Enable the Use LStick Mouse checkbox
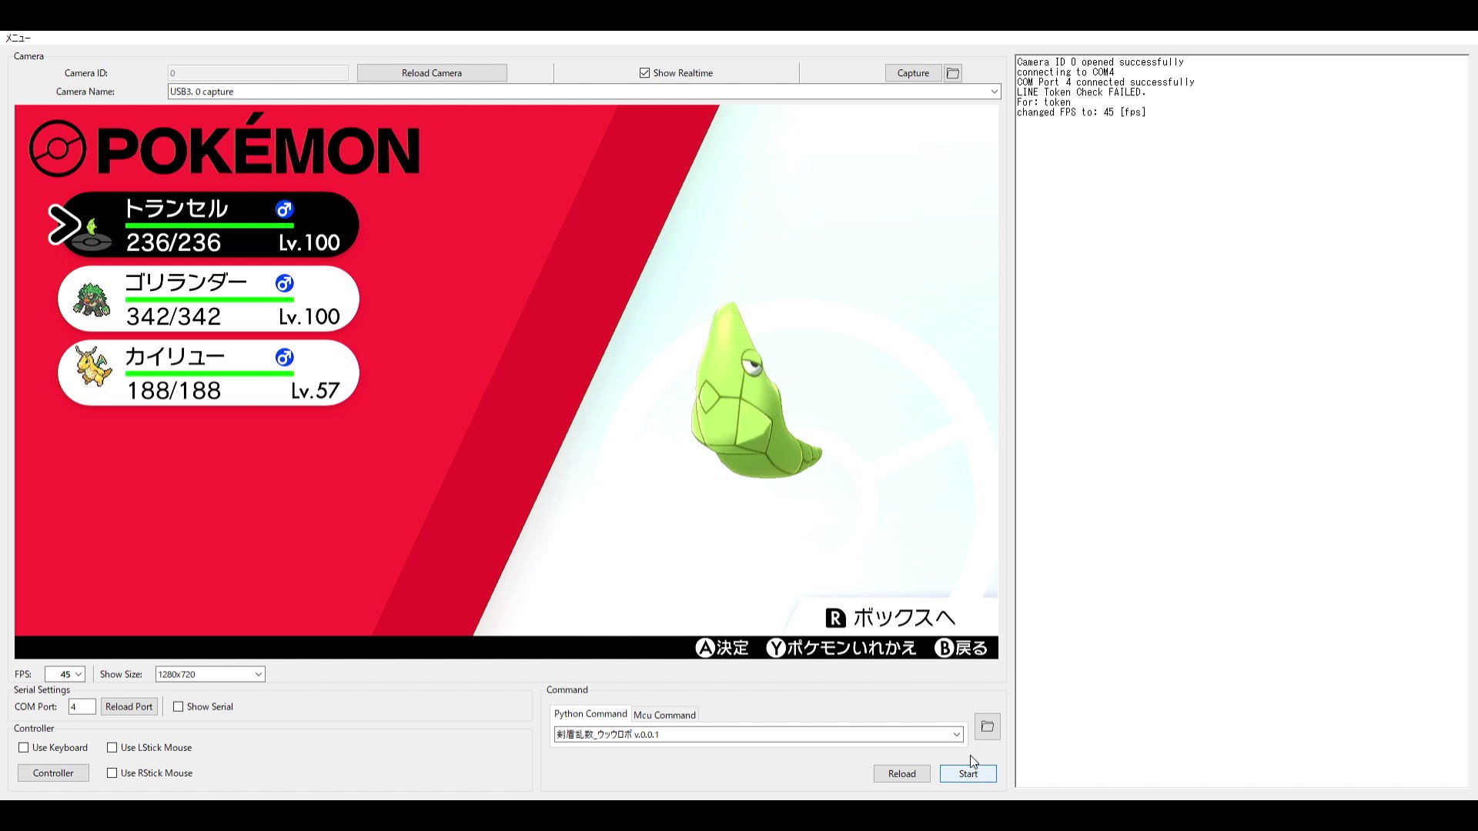 point(112,747)
